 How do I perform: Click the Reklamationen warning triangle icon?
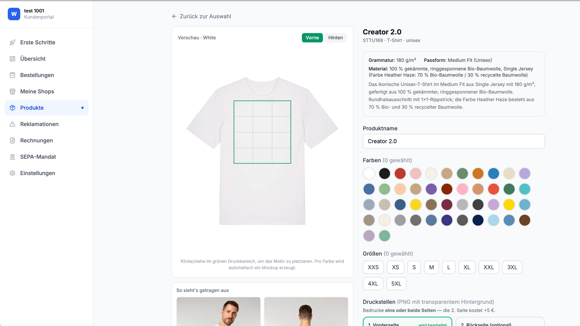(x=12, y=124)
